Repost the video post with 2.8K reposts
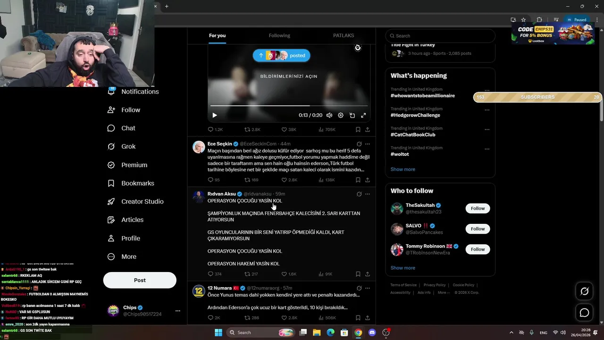The height and width of the screenshot is (340, 604). click(x=252, y=129)
